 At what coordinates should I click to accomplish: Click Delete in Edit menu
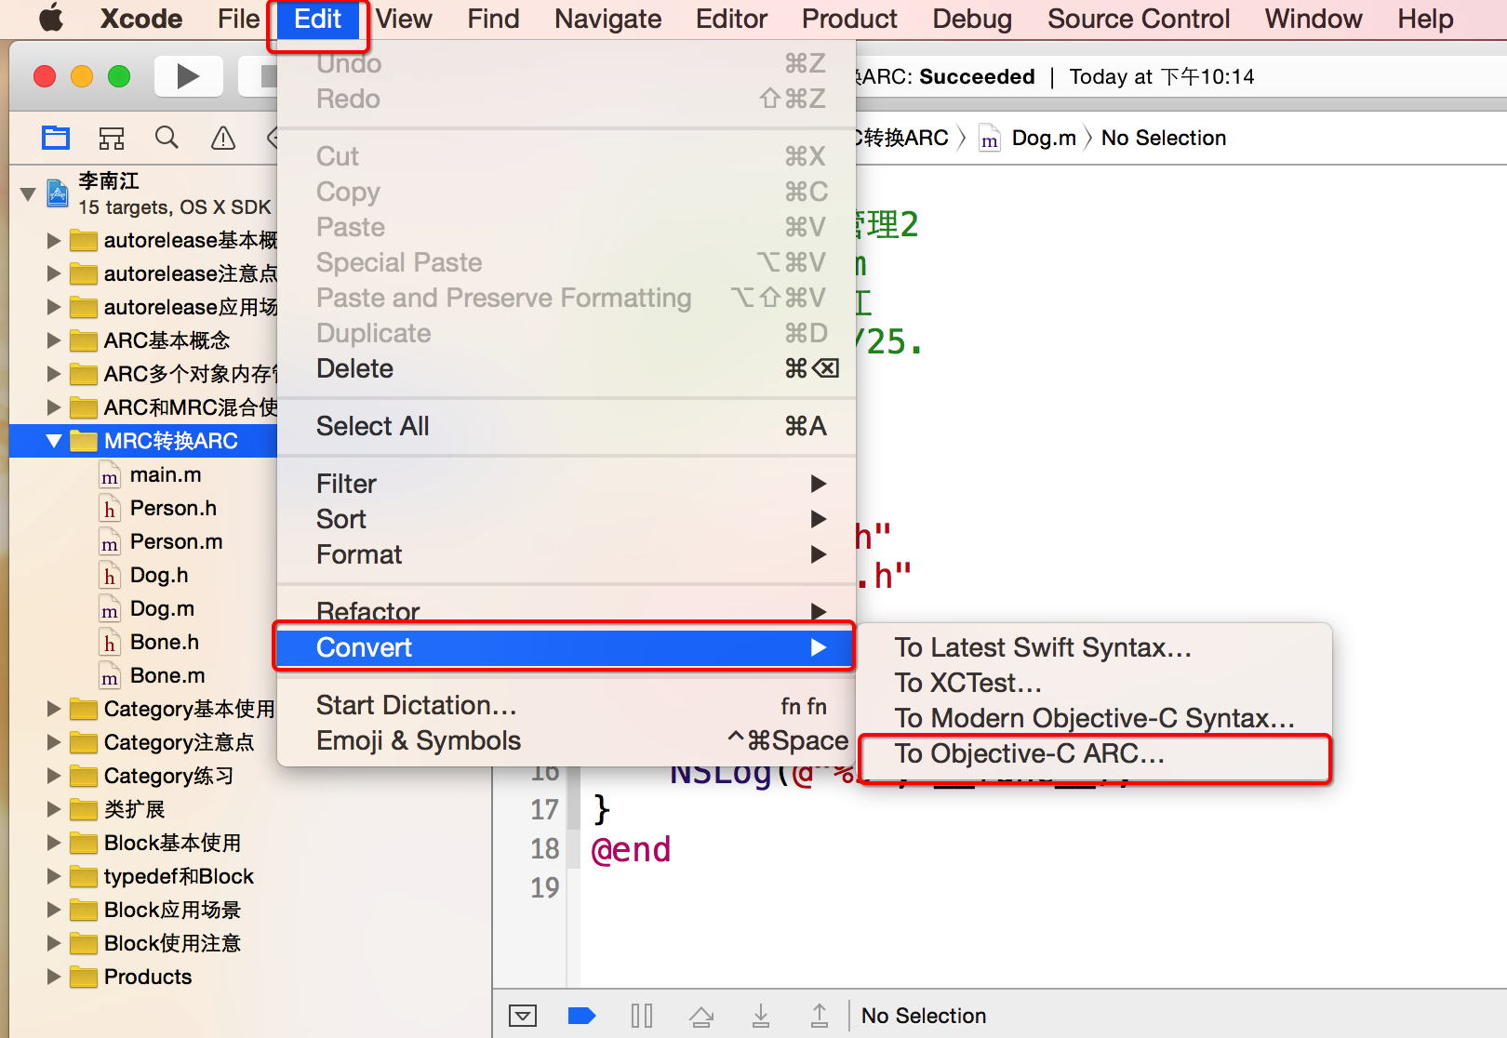point(567,368)
